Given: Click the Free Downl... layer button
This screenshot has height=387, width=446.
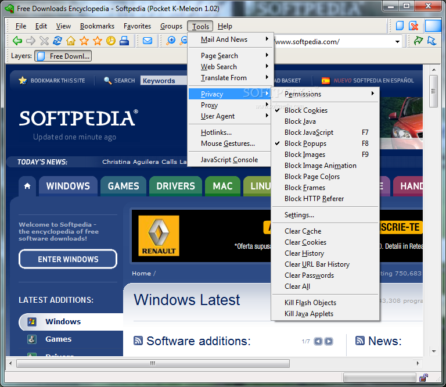Looking at the screenshot, I should click(x=63, y=56).
